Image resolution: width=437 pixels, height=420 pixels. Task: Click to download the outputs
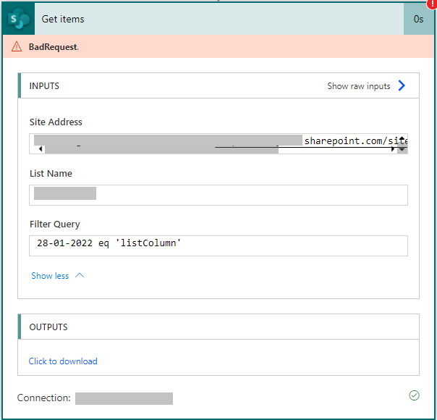[63, 361]
